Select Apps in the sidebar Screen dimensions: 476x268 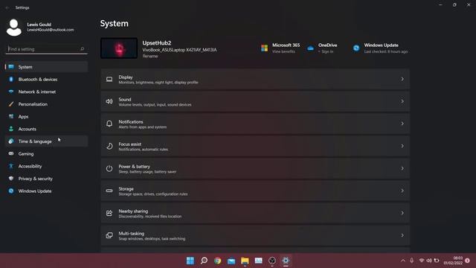46,117
